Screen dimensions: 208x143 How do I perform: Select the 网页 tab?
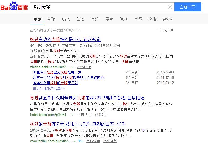37,19
